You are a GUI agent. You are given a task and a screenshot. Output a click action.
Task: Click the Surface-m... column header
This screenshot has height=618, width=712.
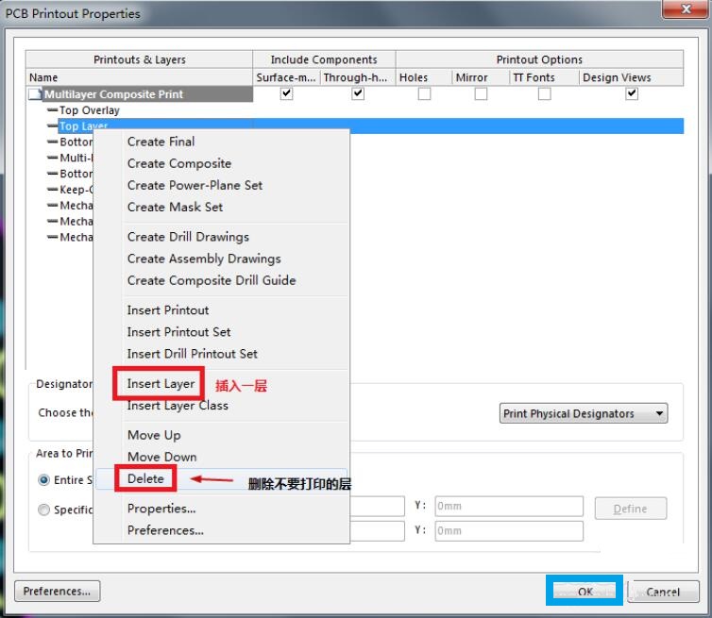286,77
